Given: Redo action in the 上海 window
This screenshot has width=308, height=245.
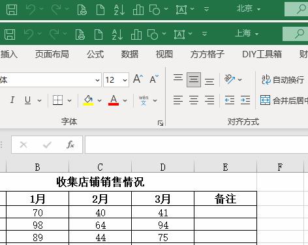Looking at the screenshot, I should pyautogui.click(x=54, y=35).
